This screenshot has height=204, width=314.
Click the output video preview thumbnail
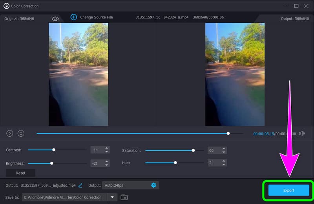pyautogui.click(x=235, y=74)
